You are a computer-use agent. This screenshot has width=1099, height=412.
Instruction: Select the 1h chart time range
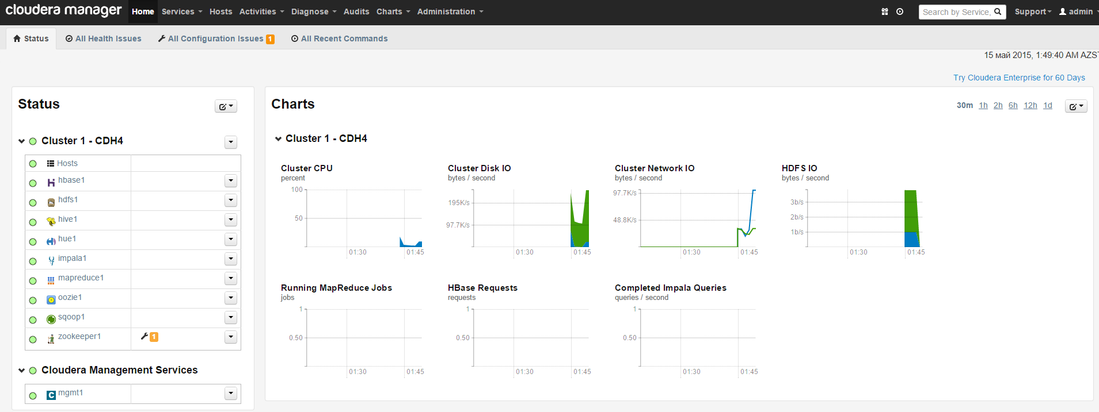983,105
